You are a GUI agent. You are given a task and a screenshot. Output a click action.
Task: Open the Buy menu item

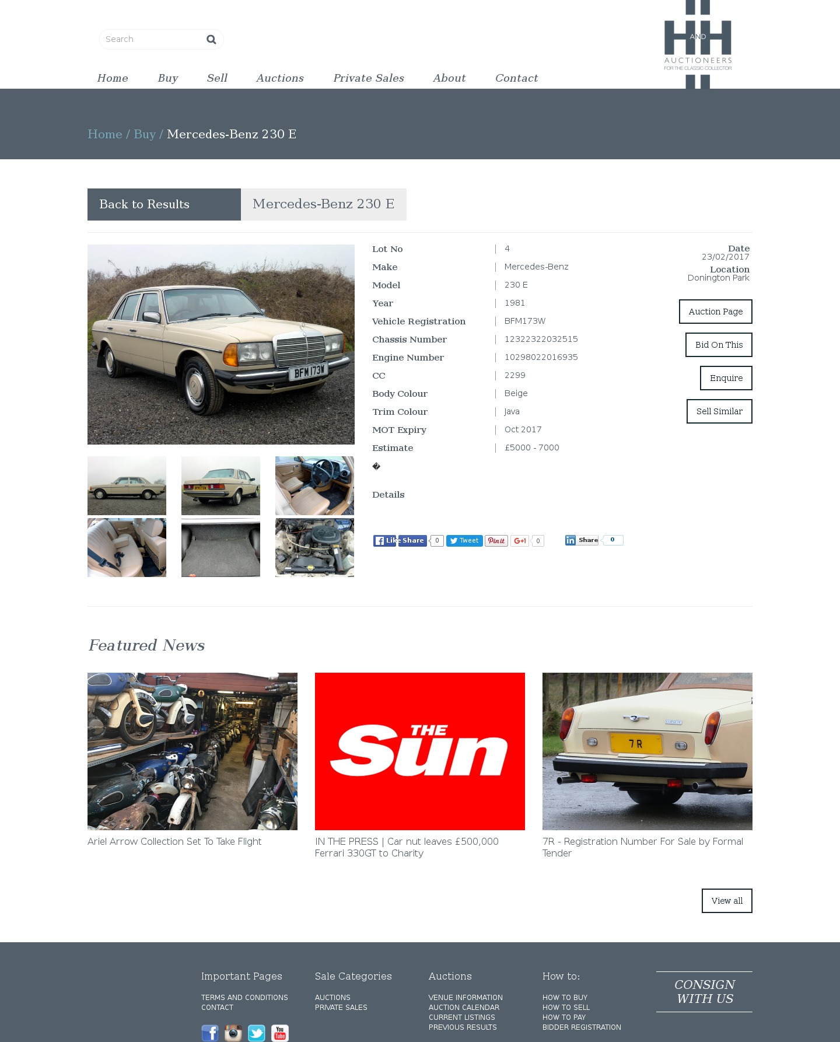click(168, 78)
